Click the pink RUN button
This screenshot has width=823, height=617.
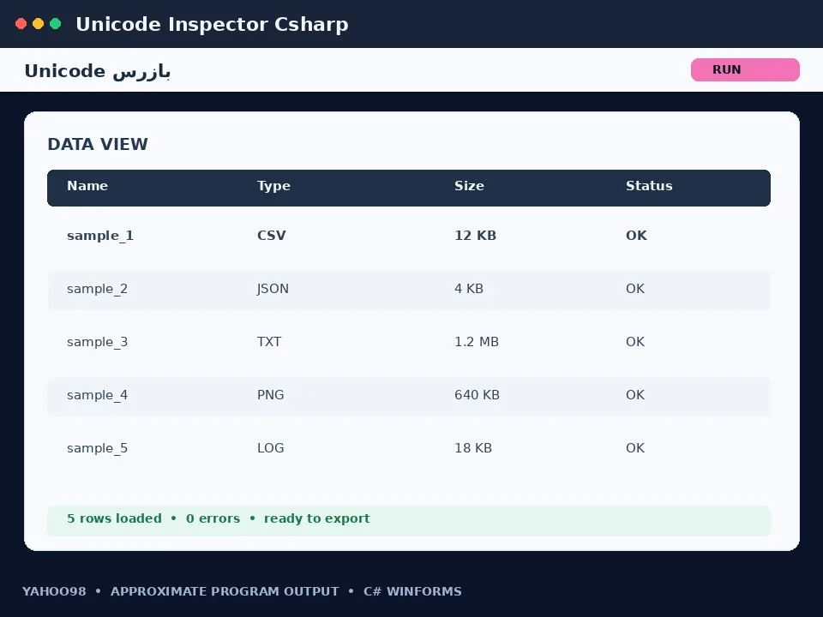click(x=745, y=69)
